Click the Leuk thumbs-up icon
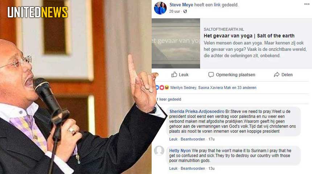The image size is (312, 174). tap(174, 75)
